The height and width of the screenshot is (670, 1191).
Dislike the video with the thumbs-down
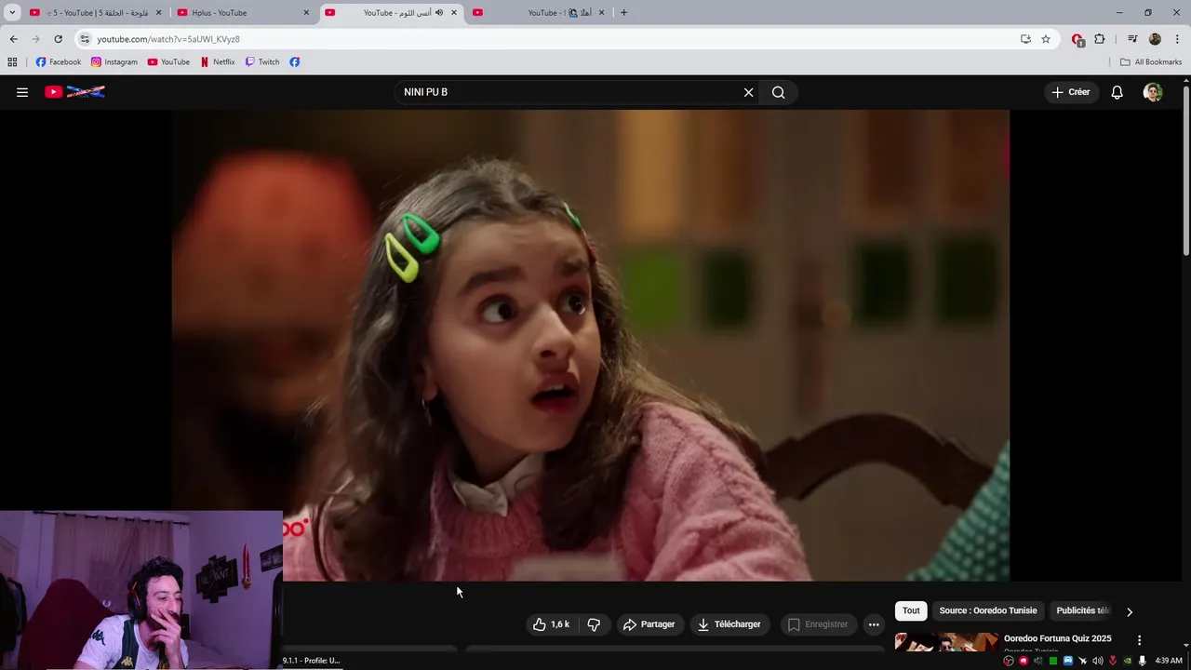pos(594,624)
